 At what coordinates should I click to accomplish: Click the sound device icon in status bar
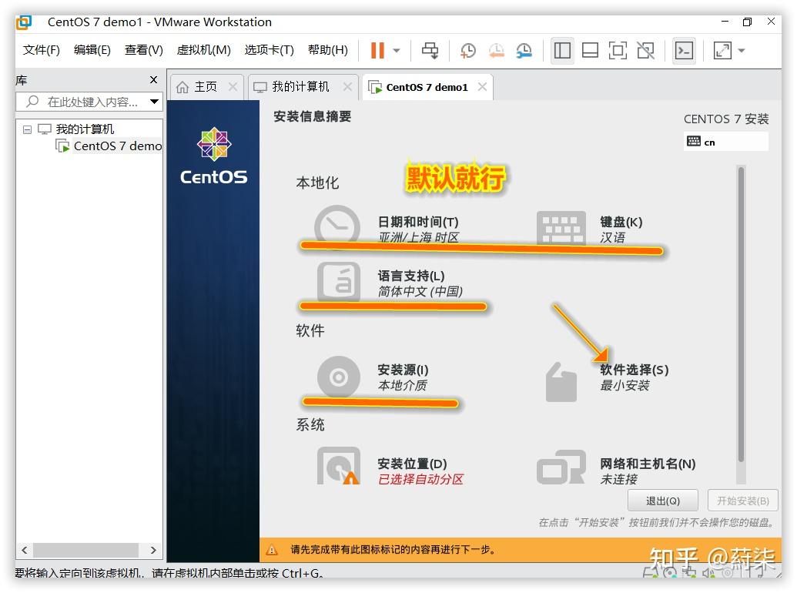pos(707,574)
